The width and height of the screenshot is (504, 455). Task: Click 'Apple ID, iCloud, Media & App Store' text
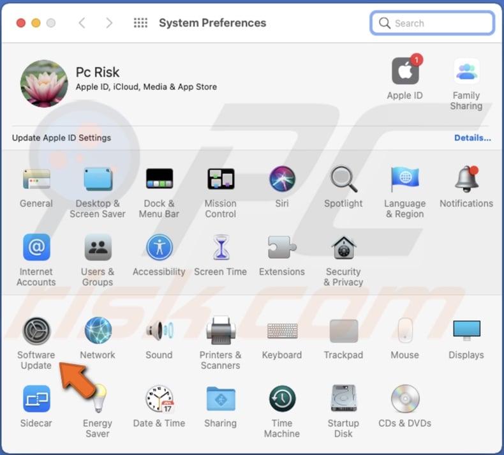click(x=146, y=87)
